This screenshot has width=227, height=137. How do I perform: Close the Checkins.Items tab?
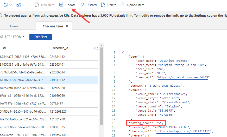[x=67, y=26]
